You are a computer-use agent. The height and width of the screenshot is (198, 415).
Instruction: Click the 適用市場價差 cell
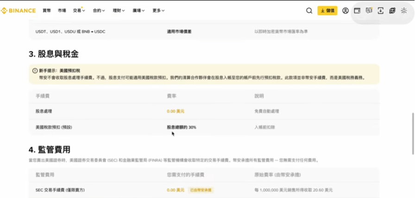pos(179,31)
